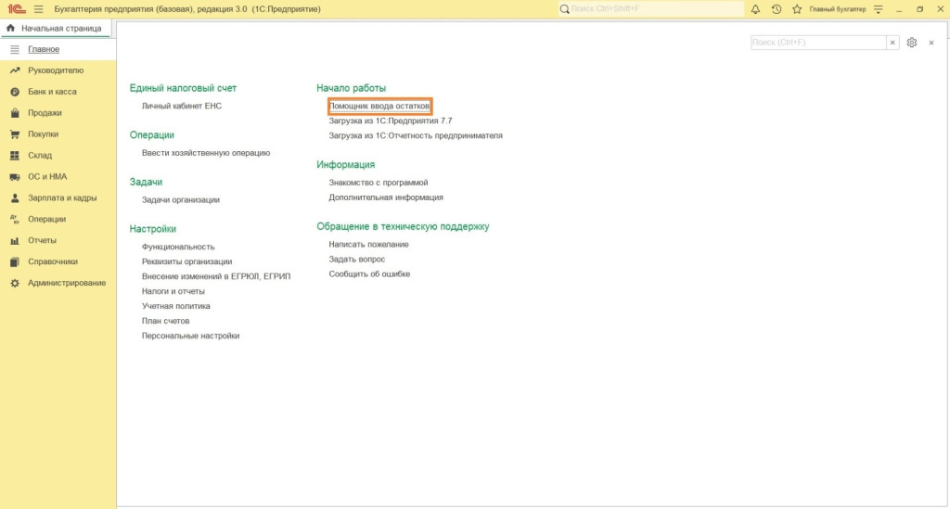Open the notifications bell icon
This screenshot has width=950, height=509.
coord(755,9)
